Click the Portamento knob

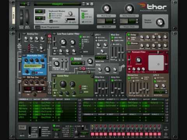click(70, 13)
